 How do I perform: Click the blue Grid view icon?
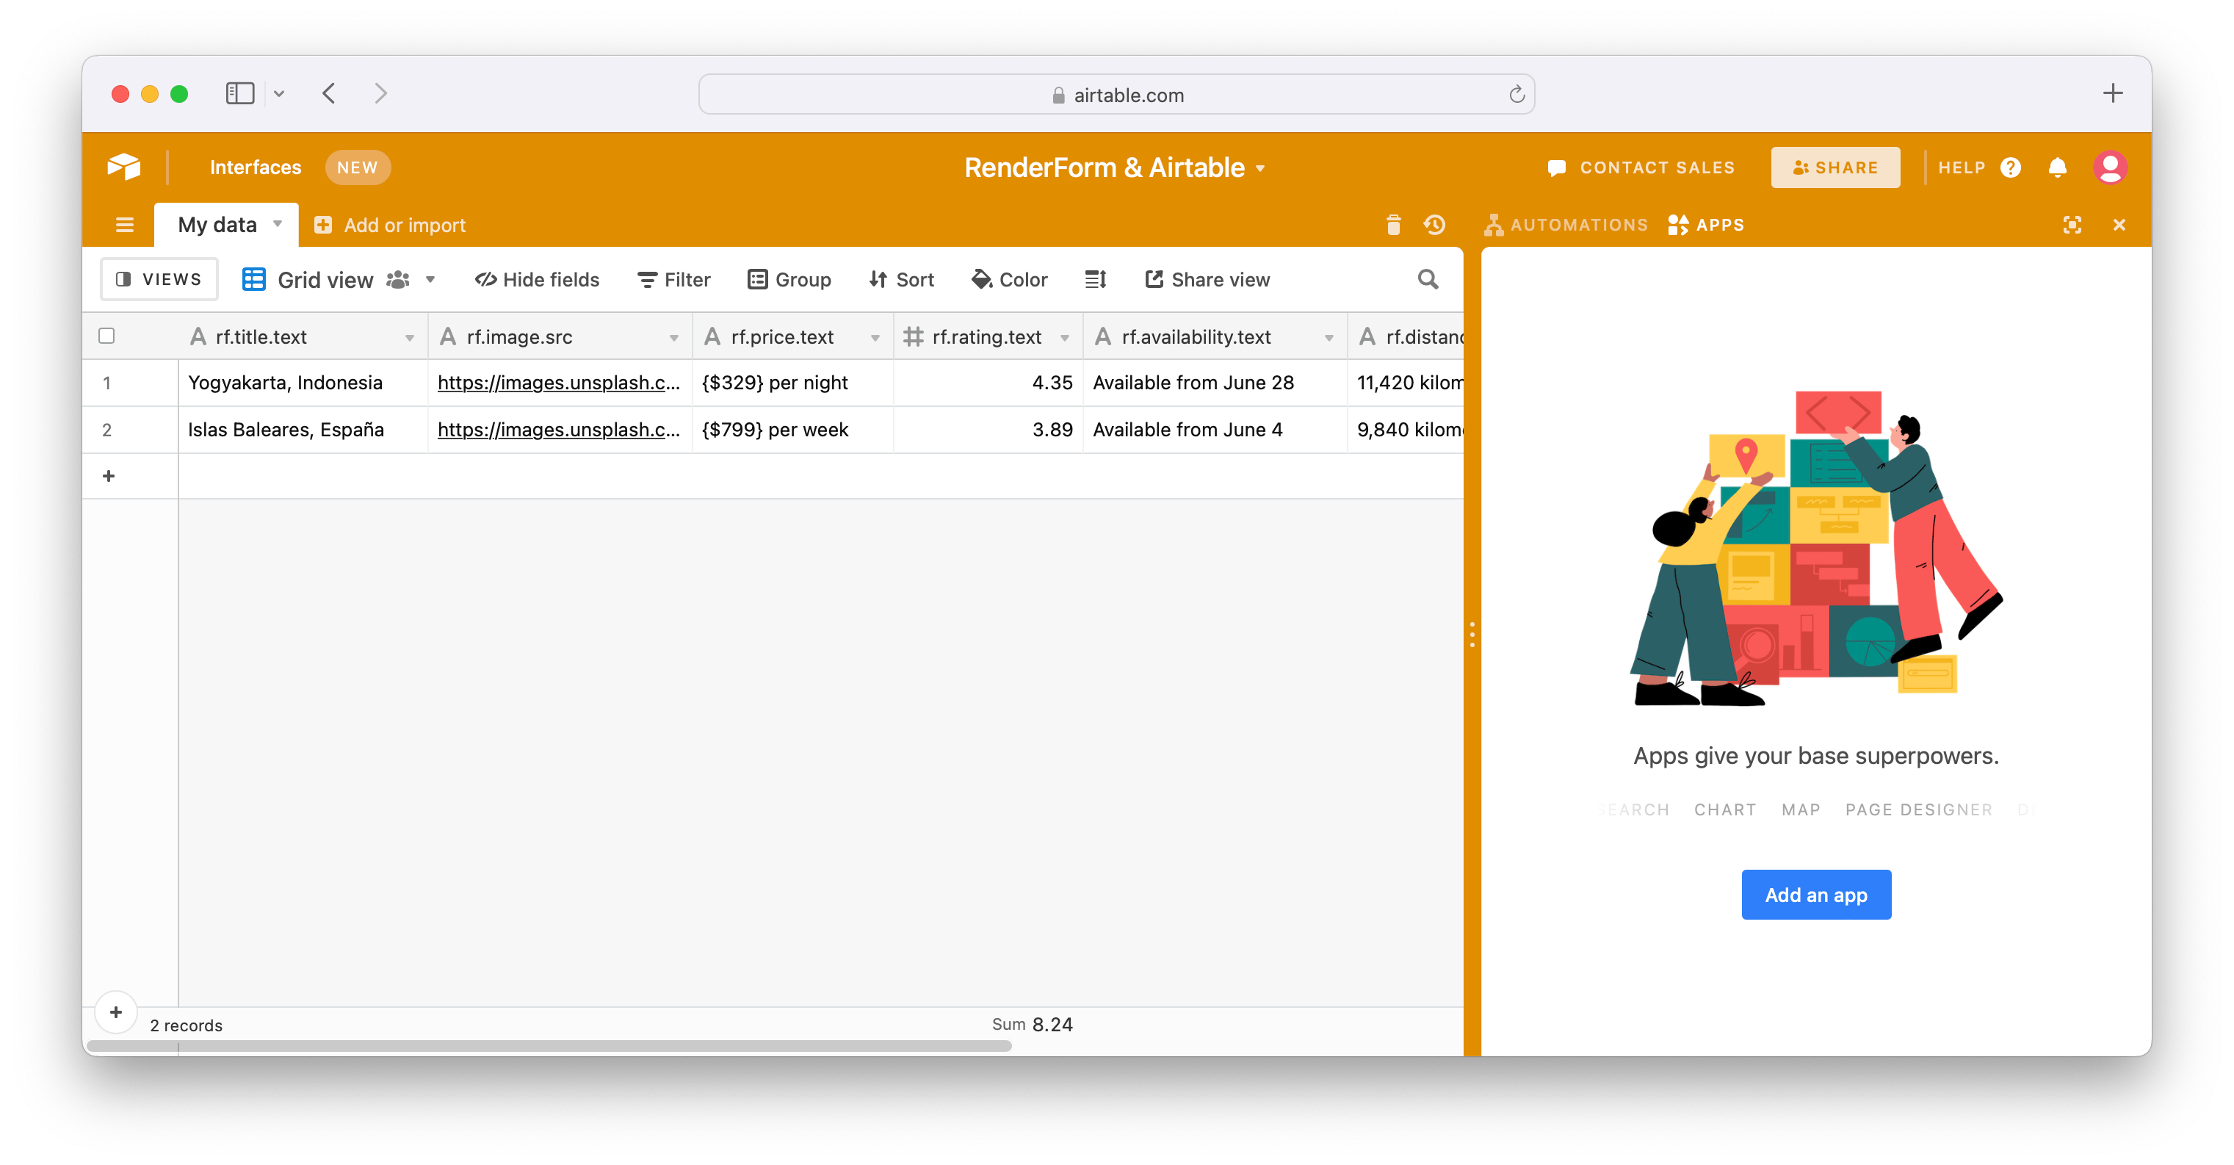tap(253, 279)
